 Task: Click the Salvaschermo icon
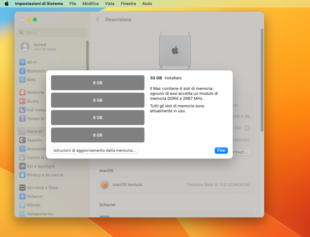(x=22, y=214)
